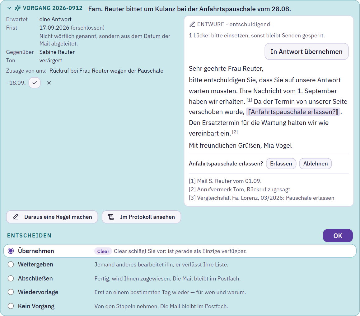Viewport: 360px width, 316px height.
Task: Click the name Sabine Reuter
Action: (57, 52)
